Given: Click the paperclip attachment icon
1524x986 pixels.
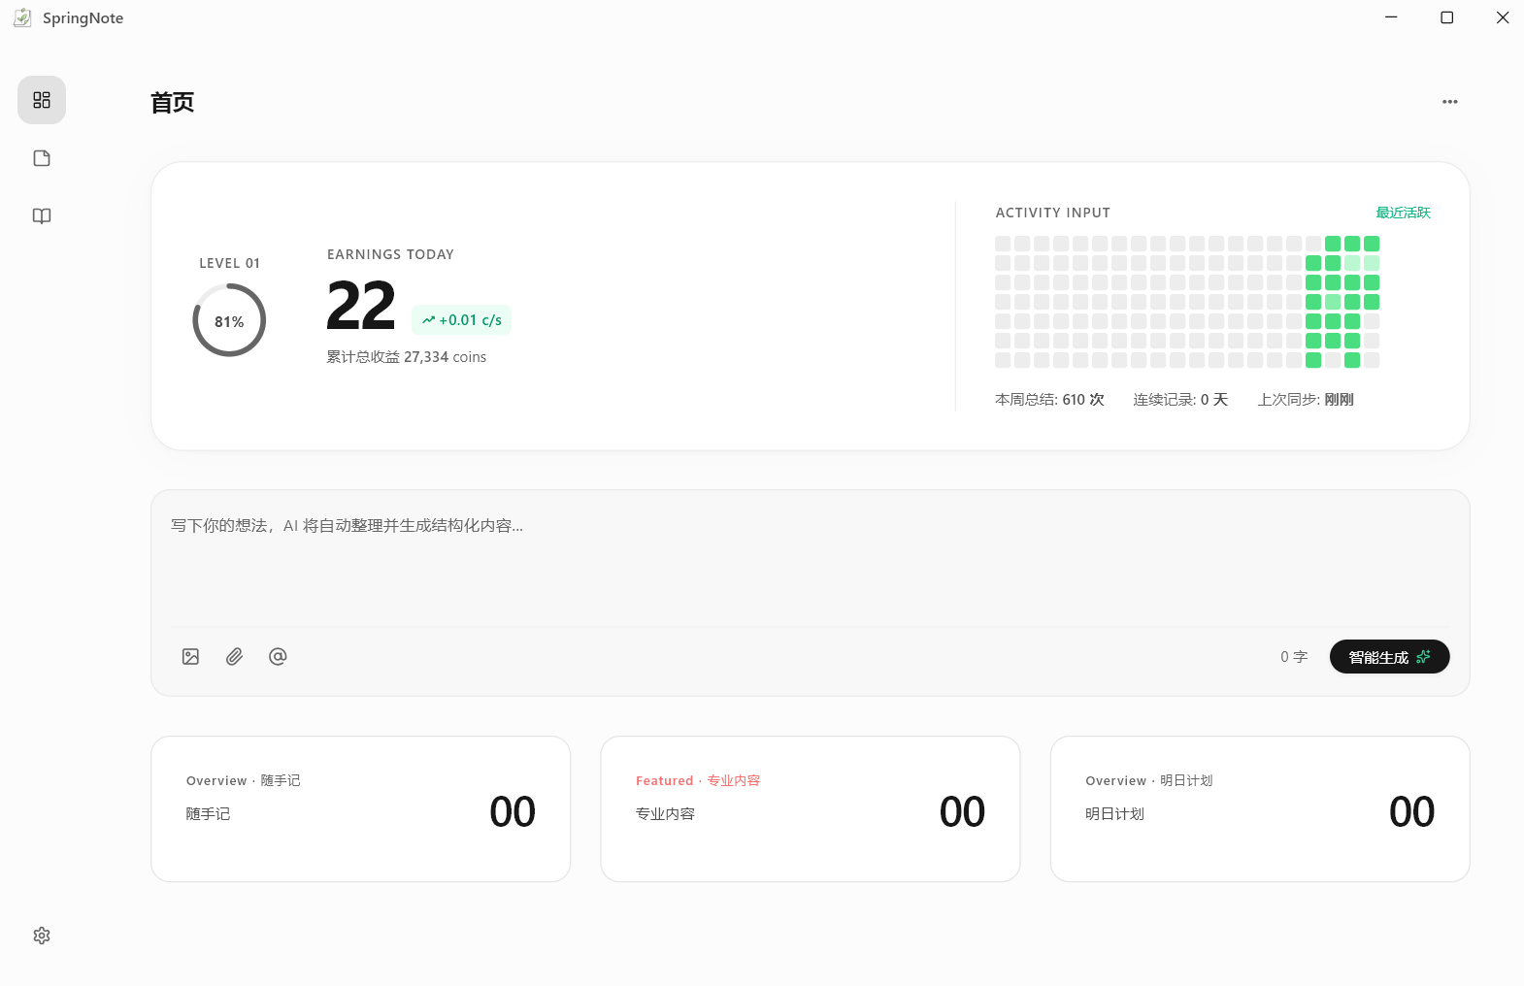Looking at the screenshot, I should tap(234, 657).
